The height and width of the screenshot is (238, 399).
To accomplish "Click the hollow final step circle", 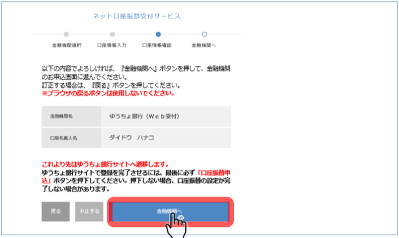I will pos(204,34).
